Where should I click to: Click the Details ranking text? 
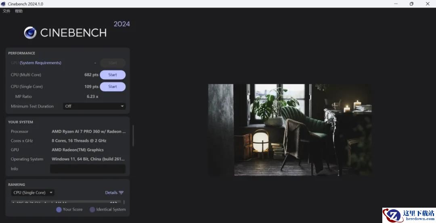(x=111, y=192)
